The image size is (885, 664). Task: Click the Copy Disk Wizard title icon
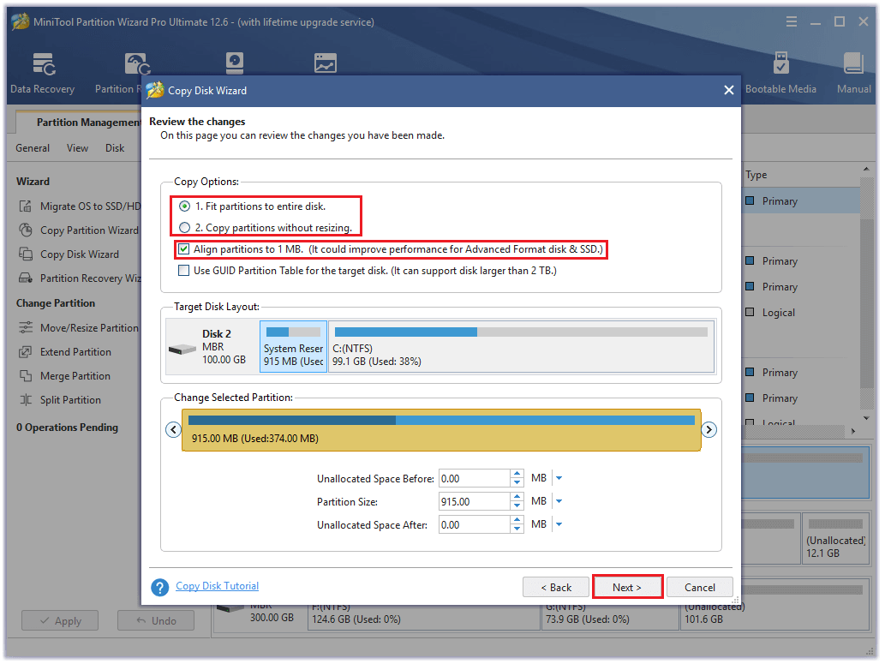click(155, 90)
